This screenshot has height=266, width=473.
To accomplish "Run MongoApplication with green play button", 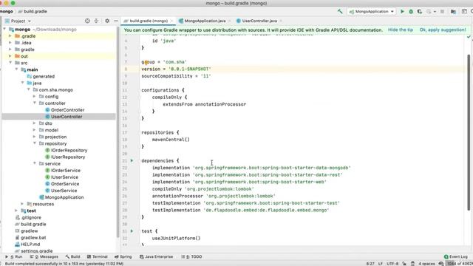I will tap(402, 12).
